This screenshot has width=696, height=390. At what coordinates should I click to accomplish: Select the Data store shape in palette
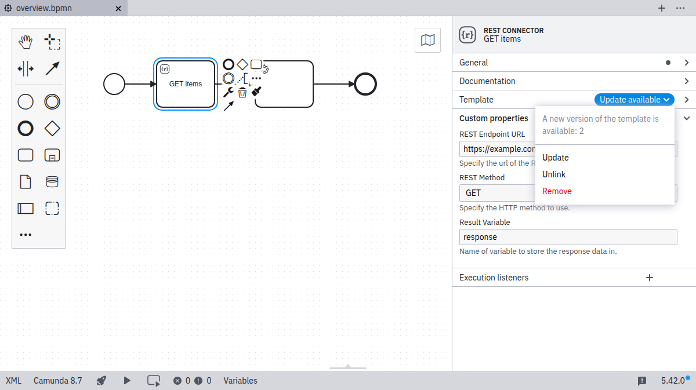[52, 182]
